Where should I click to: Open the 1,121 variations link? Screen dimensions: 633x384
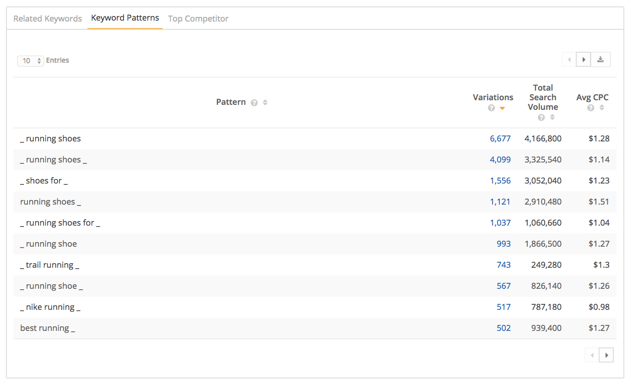tap(500, 202)
